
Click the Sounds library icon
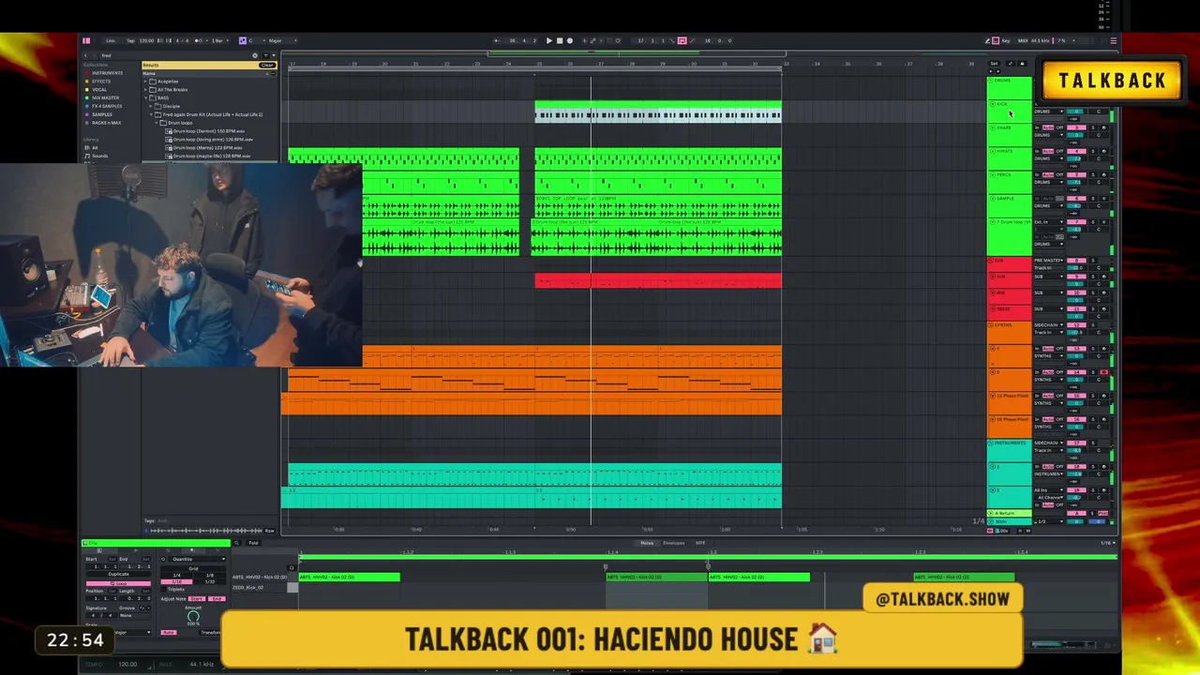point(87,156)
